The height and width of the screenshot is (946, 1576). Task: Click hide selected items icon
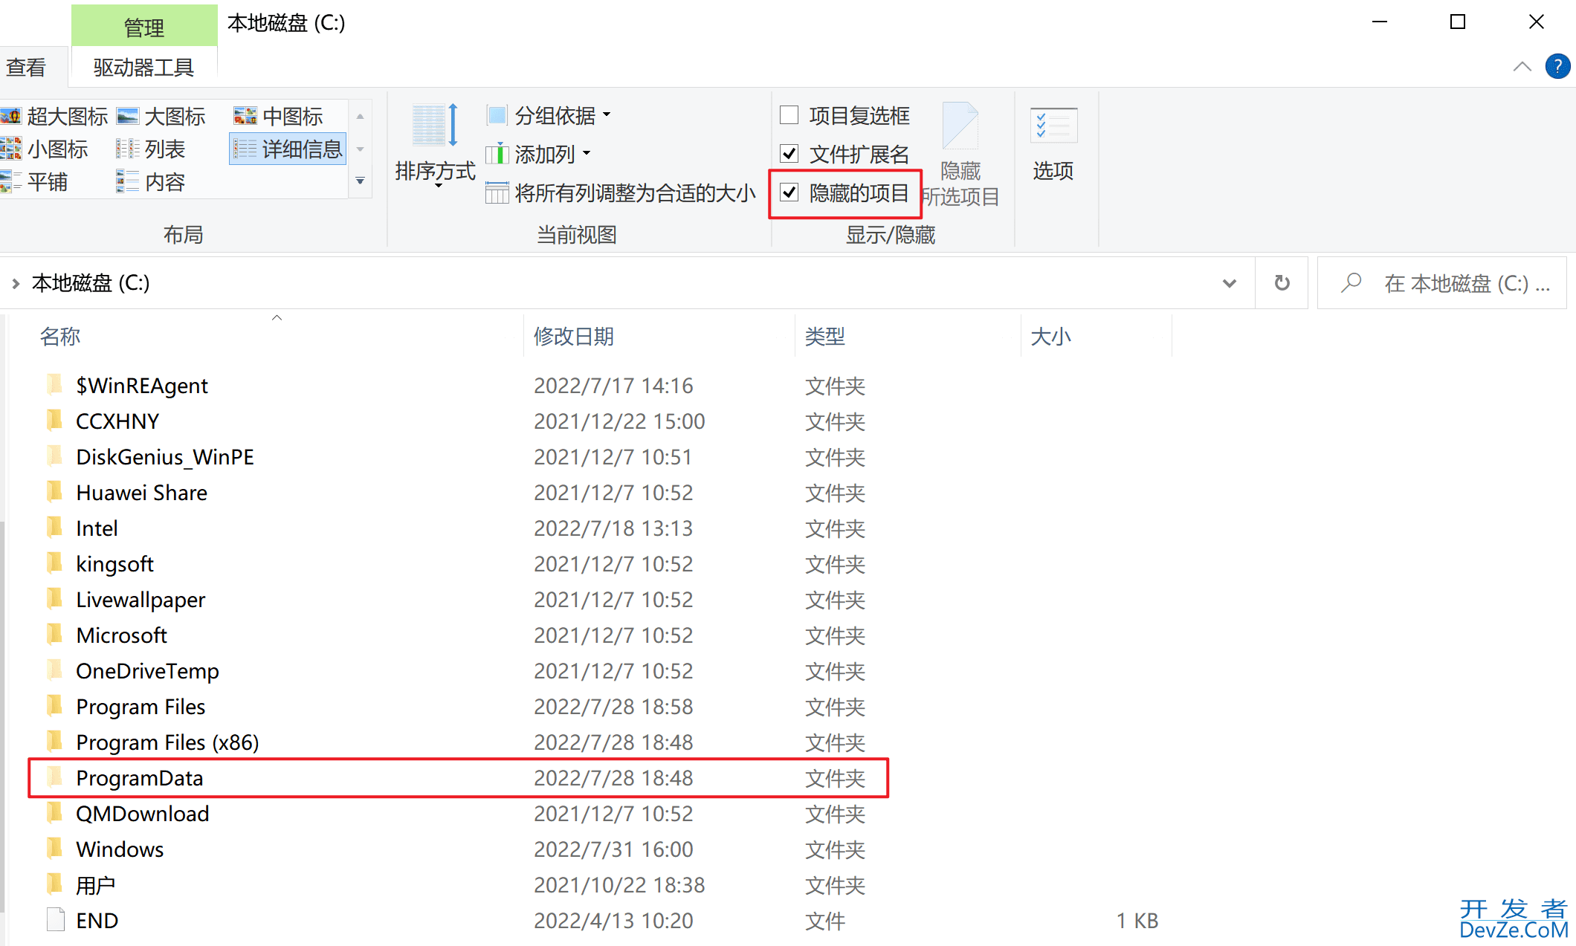click(x=960, y=126)
